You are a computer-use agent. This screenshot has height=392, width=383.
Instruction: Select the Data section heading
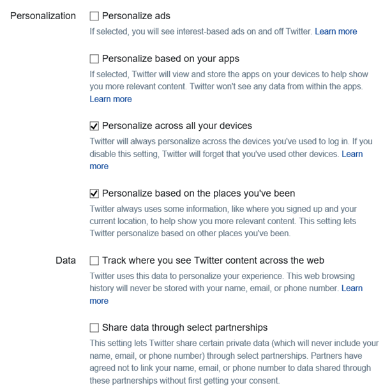(66, 260)
